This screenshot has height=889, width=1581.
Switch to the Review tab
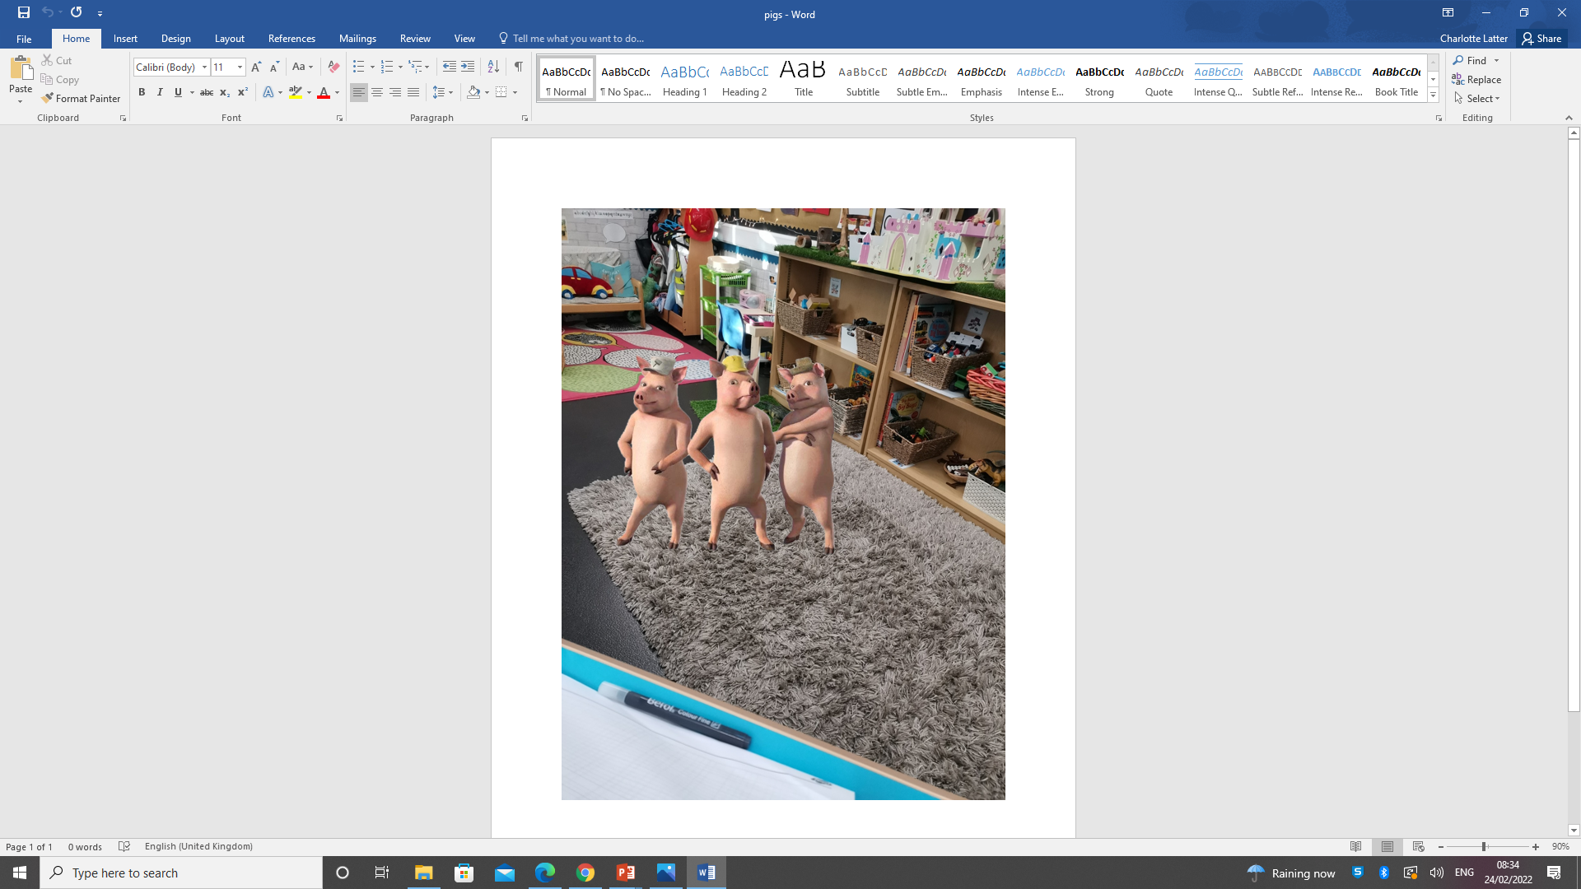pos(415,39)
